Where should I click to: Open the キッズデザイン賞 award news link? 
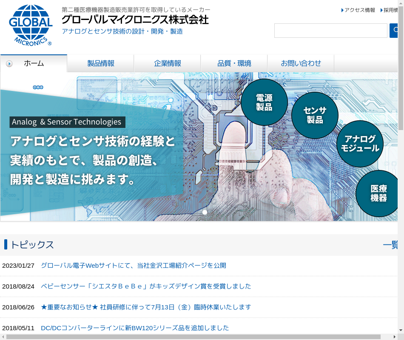146,286
